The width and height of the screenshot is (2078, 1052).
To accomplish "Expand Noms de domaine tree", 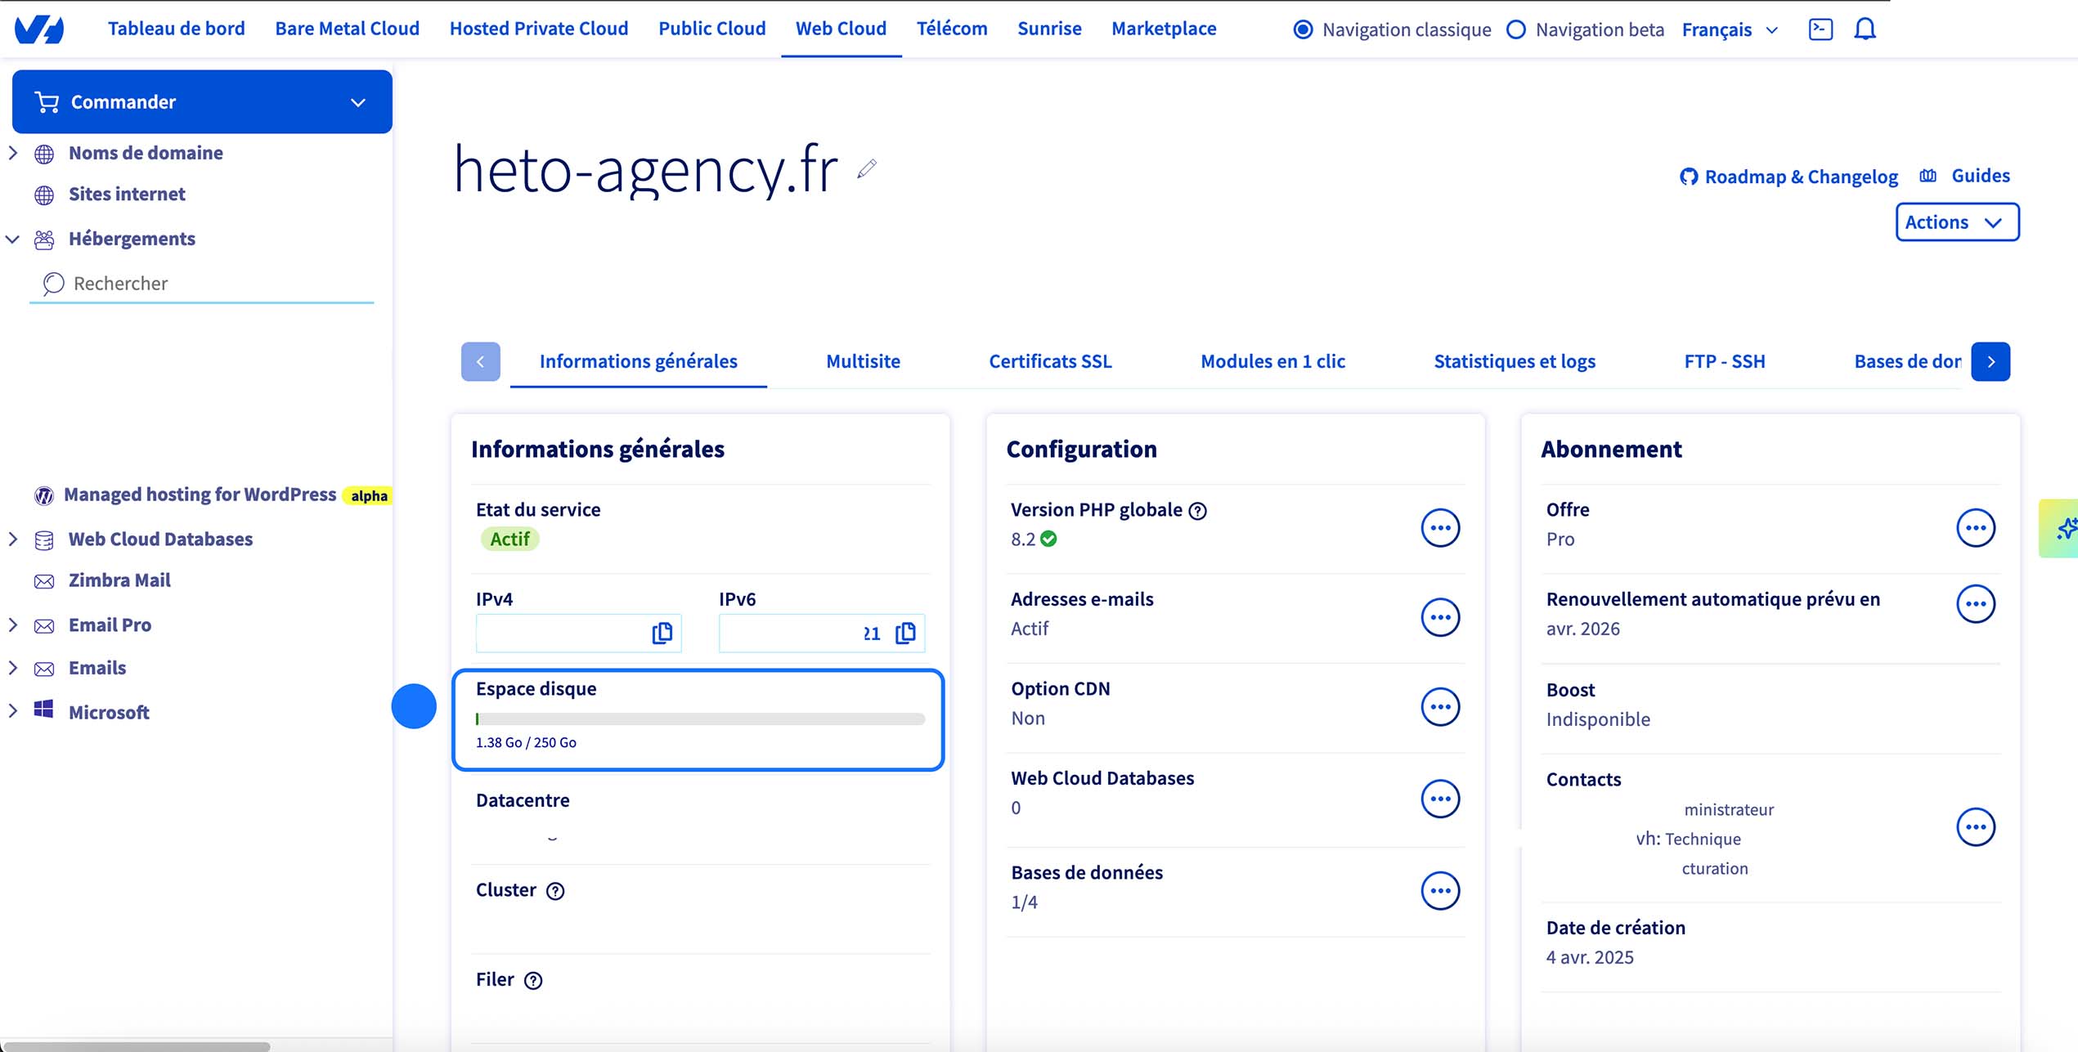I will [13, 153].
